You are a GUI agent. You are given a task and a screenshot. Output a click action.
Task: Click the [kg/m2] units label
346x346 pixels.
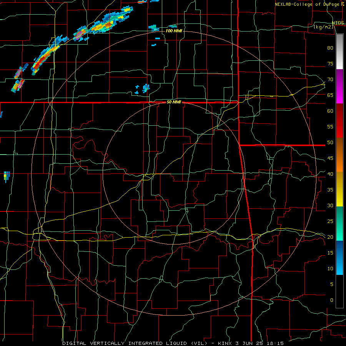coord(323,27)
